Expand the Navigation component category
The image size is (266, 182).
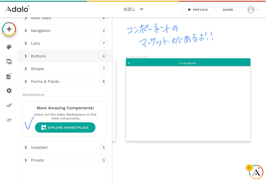[x=41, y=31]
